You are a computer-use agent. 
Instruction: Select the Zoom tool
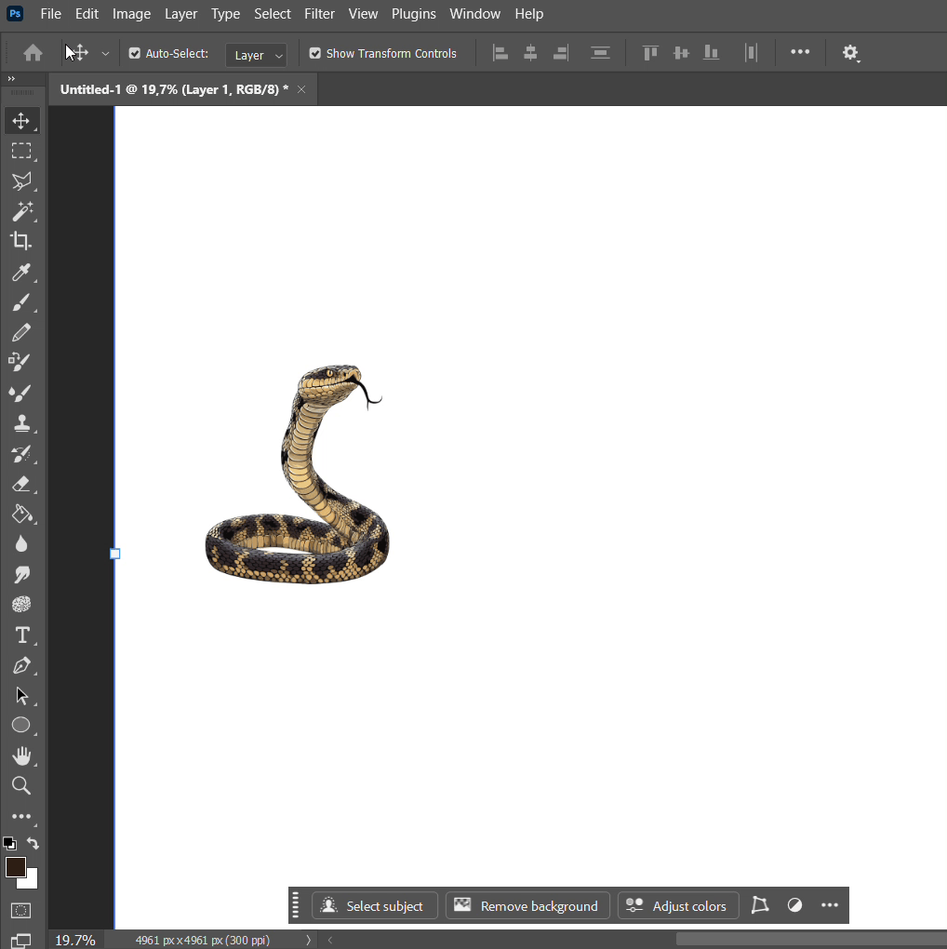click(x=20, y=786)
